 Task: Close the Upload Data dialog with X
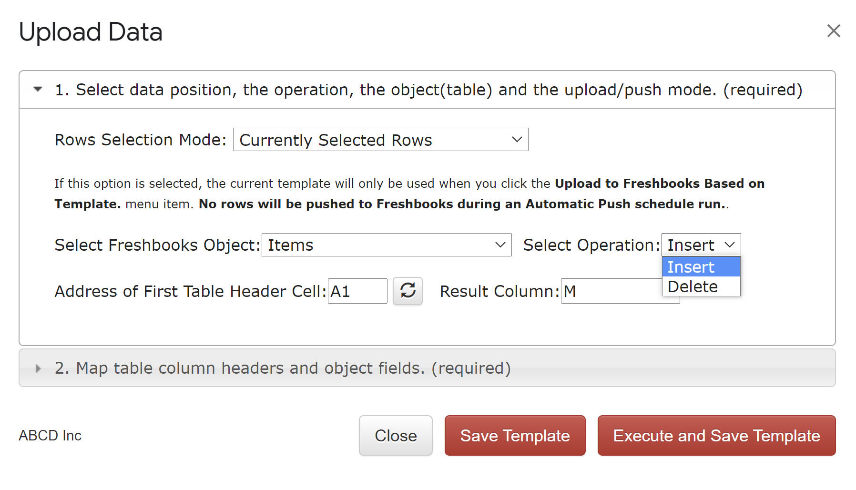pyautogui.click(x=834, y=31)
